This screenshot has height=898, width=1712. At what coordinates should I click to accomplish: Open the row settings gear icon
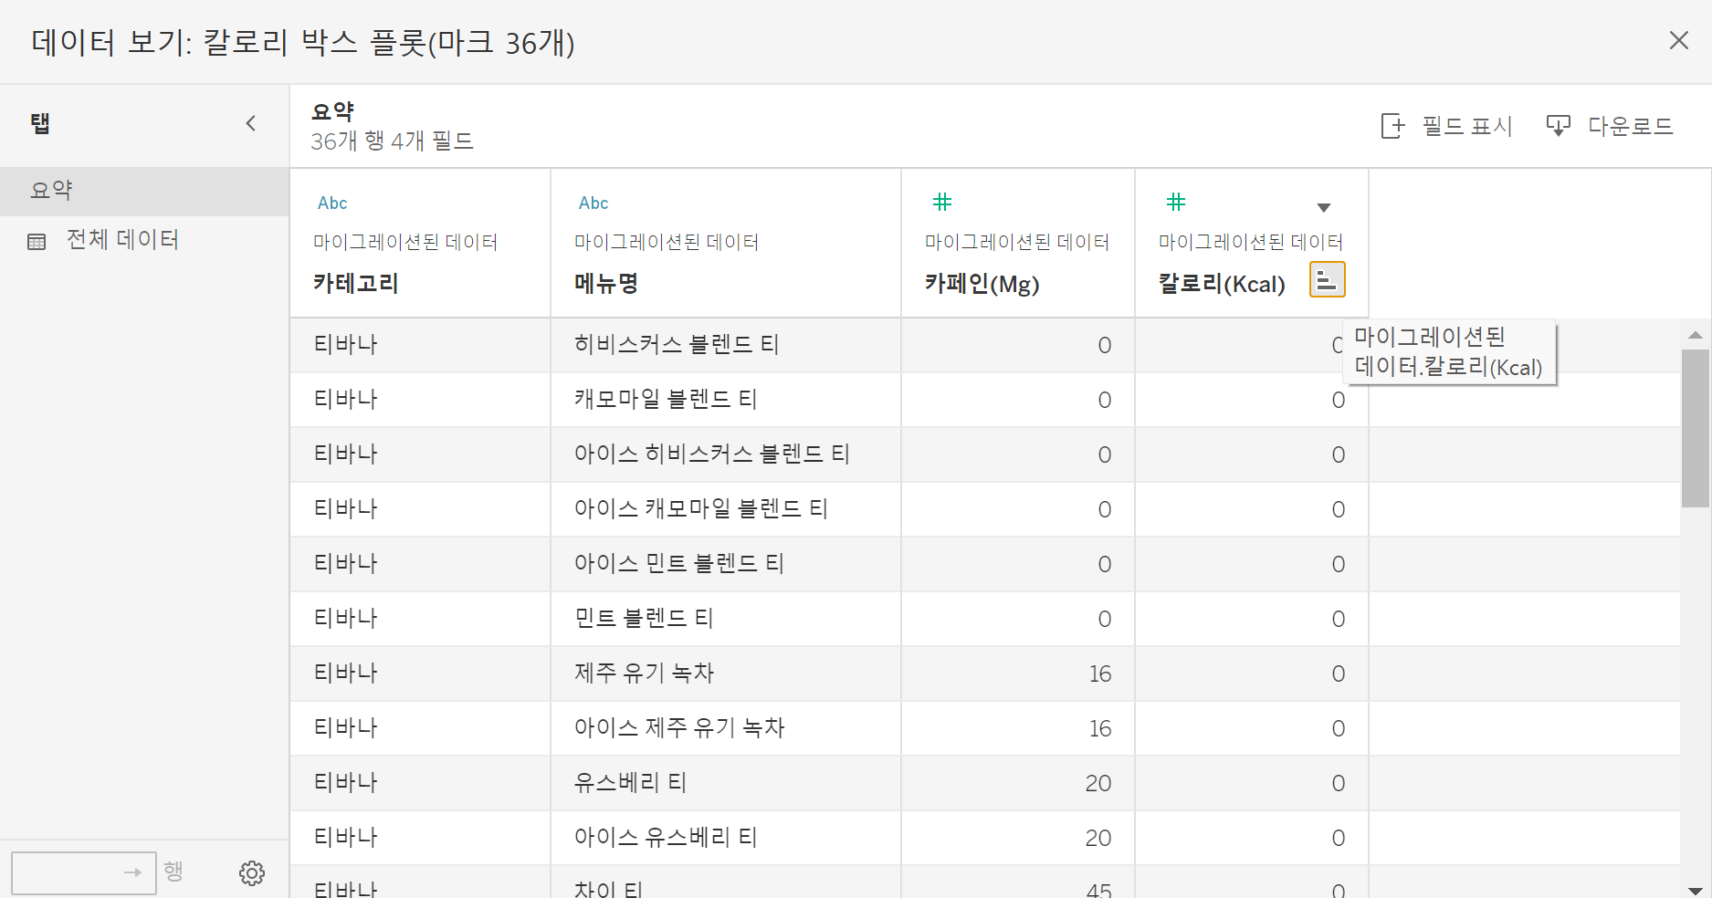[x=252, y=873]
